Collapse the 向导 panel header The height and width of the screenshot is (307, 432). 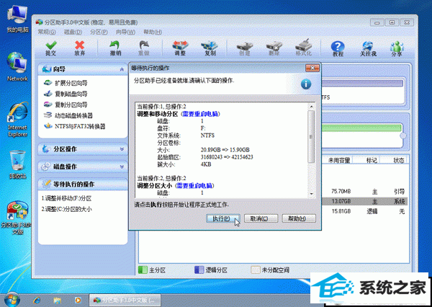(x=83, y=69)
